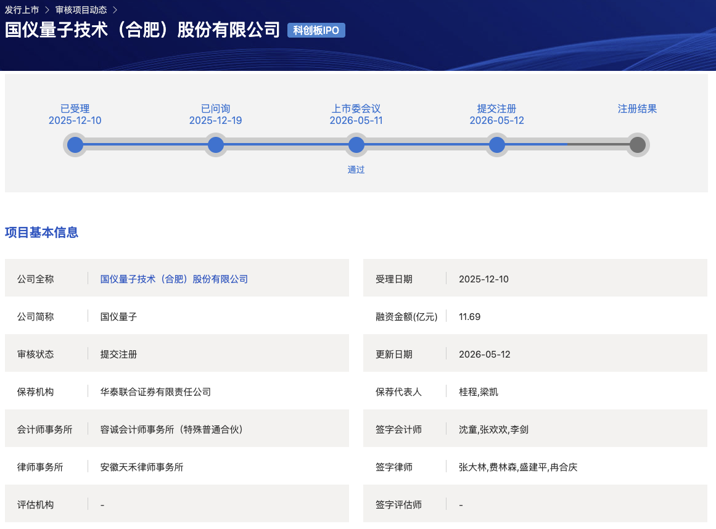Click the 已问询 stage label
Image resolution: width=716 pixels, height=529 pixels.
tap(215, 109)
